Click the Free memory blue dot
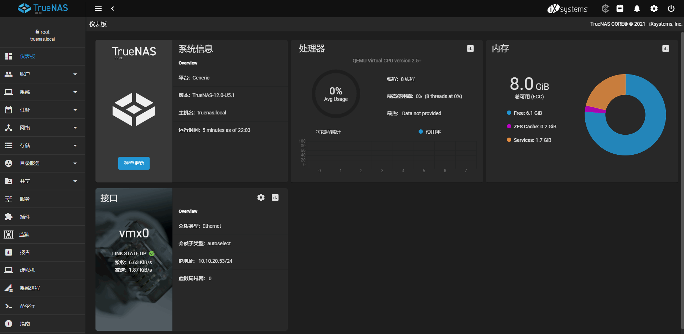 (x=509, y=113)
